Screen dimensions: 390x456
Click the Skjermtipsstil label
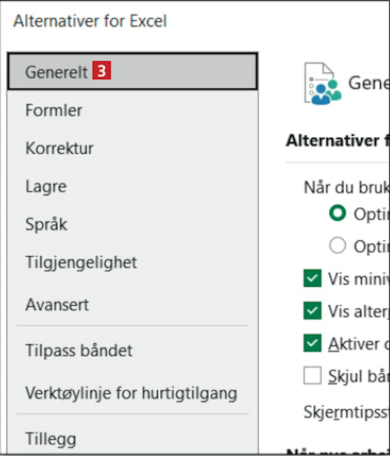[x=347, y=412]
